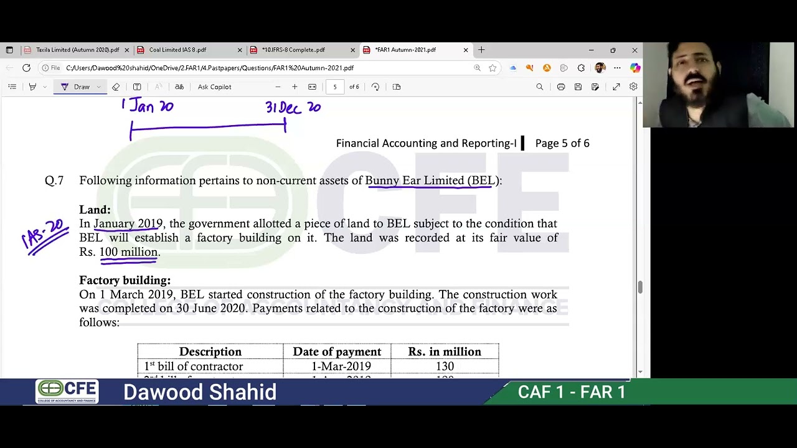Select the Add text tool
Image resolution: width=797 pixels, height=448 pixels.
tap(137, 87)
